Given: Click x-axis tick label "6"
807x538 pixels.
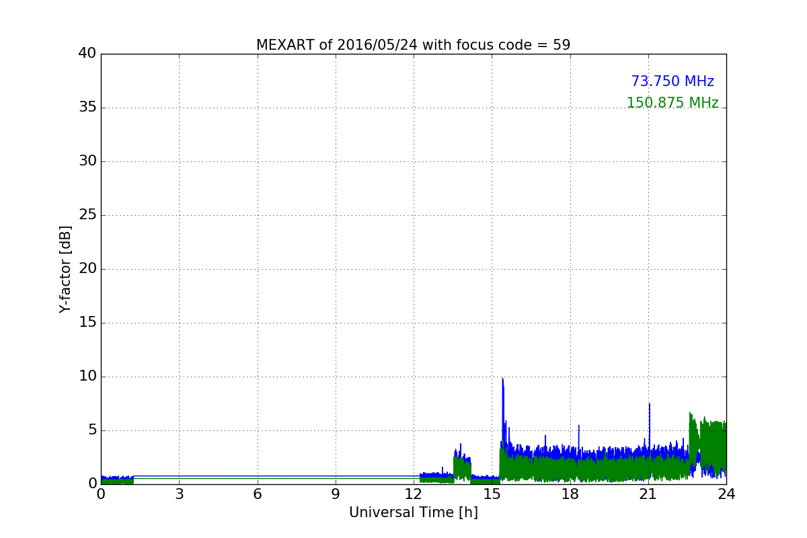Looking at the screenshot, I should click(257, 494).
